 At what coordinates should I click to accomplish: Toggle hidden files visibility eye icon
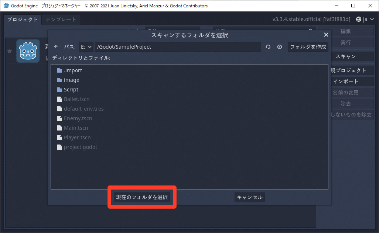tap(279, 47)
